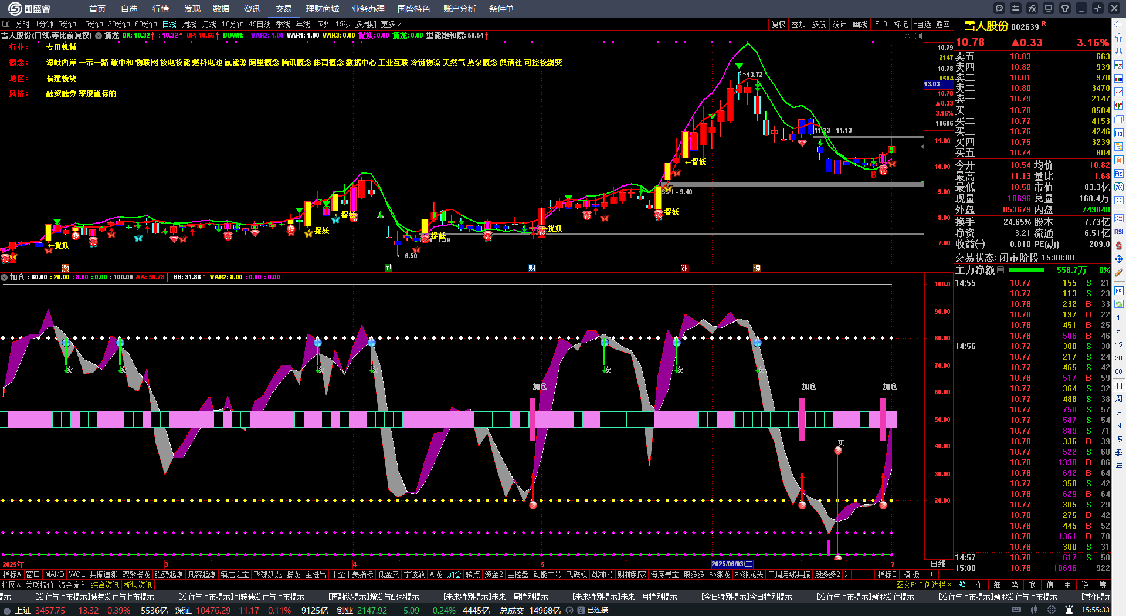Click the 返回 back button
The height and width of the screenshot is (616, 1126).
[x=943, y=24]
